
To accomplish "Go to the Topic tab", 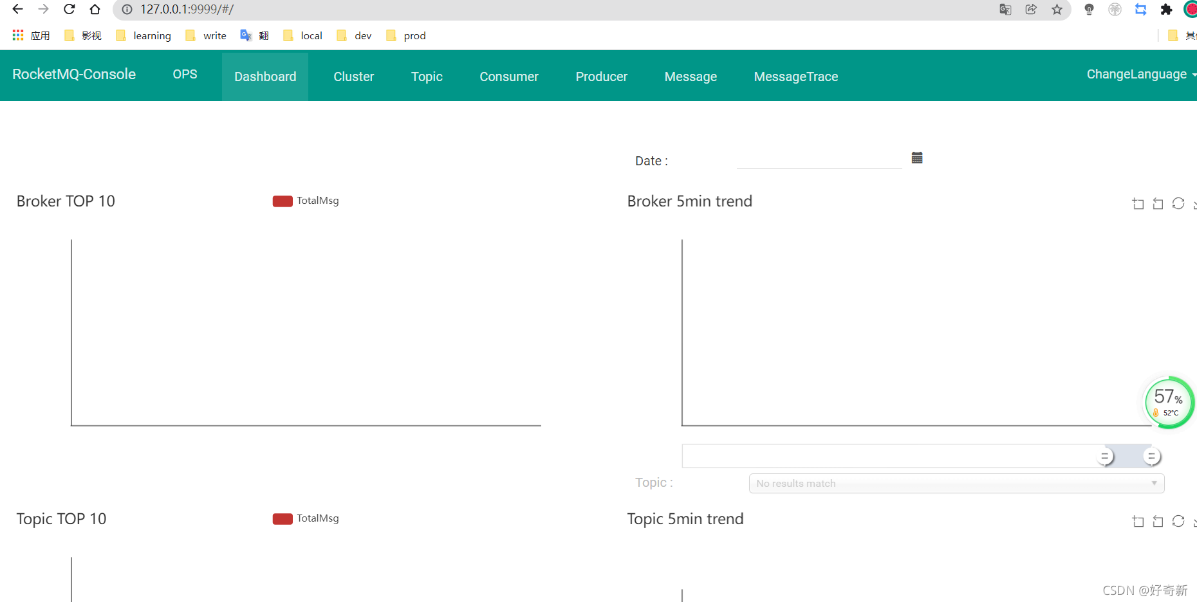I will 427,77.
